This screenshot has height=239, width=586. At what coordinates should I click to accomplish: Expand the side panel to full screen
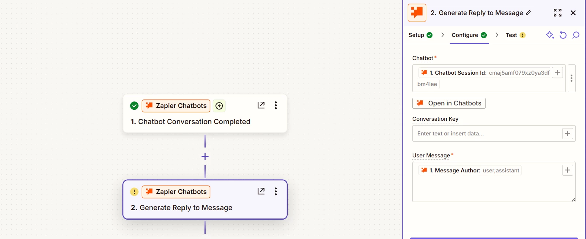click(557, 13)
